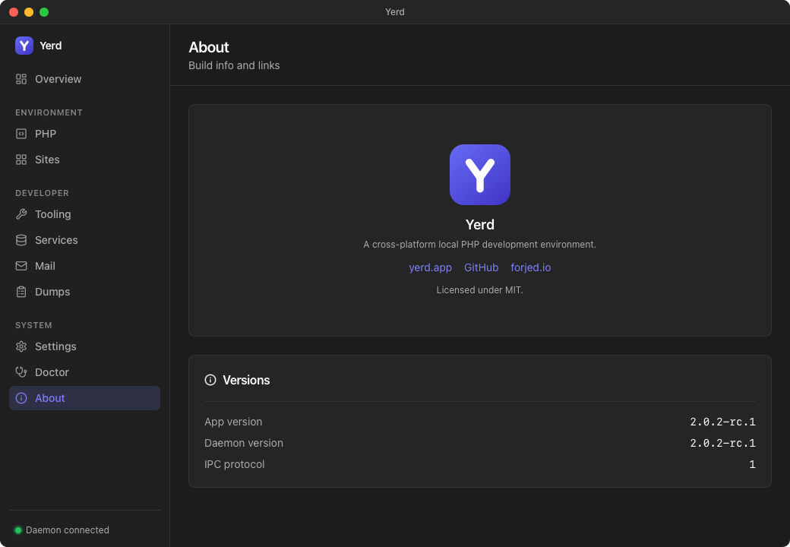Screen dimensions: 790x547
Task: Click the large Yerd app logo
Action: [x=479, y=175]
